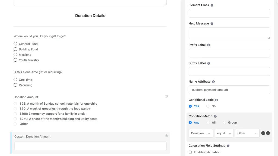Show Condition Match info tooltip

[215, 116]
